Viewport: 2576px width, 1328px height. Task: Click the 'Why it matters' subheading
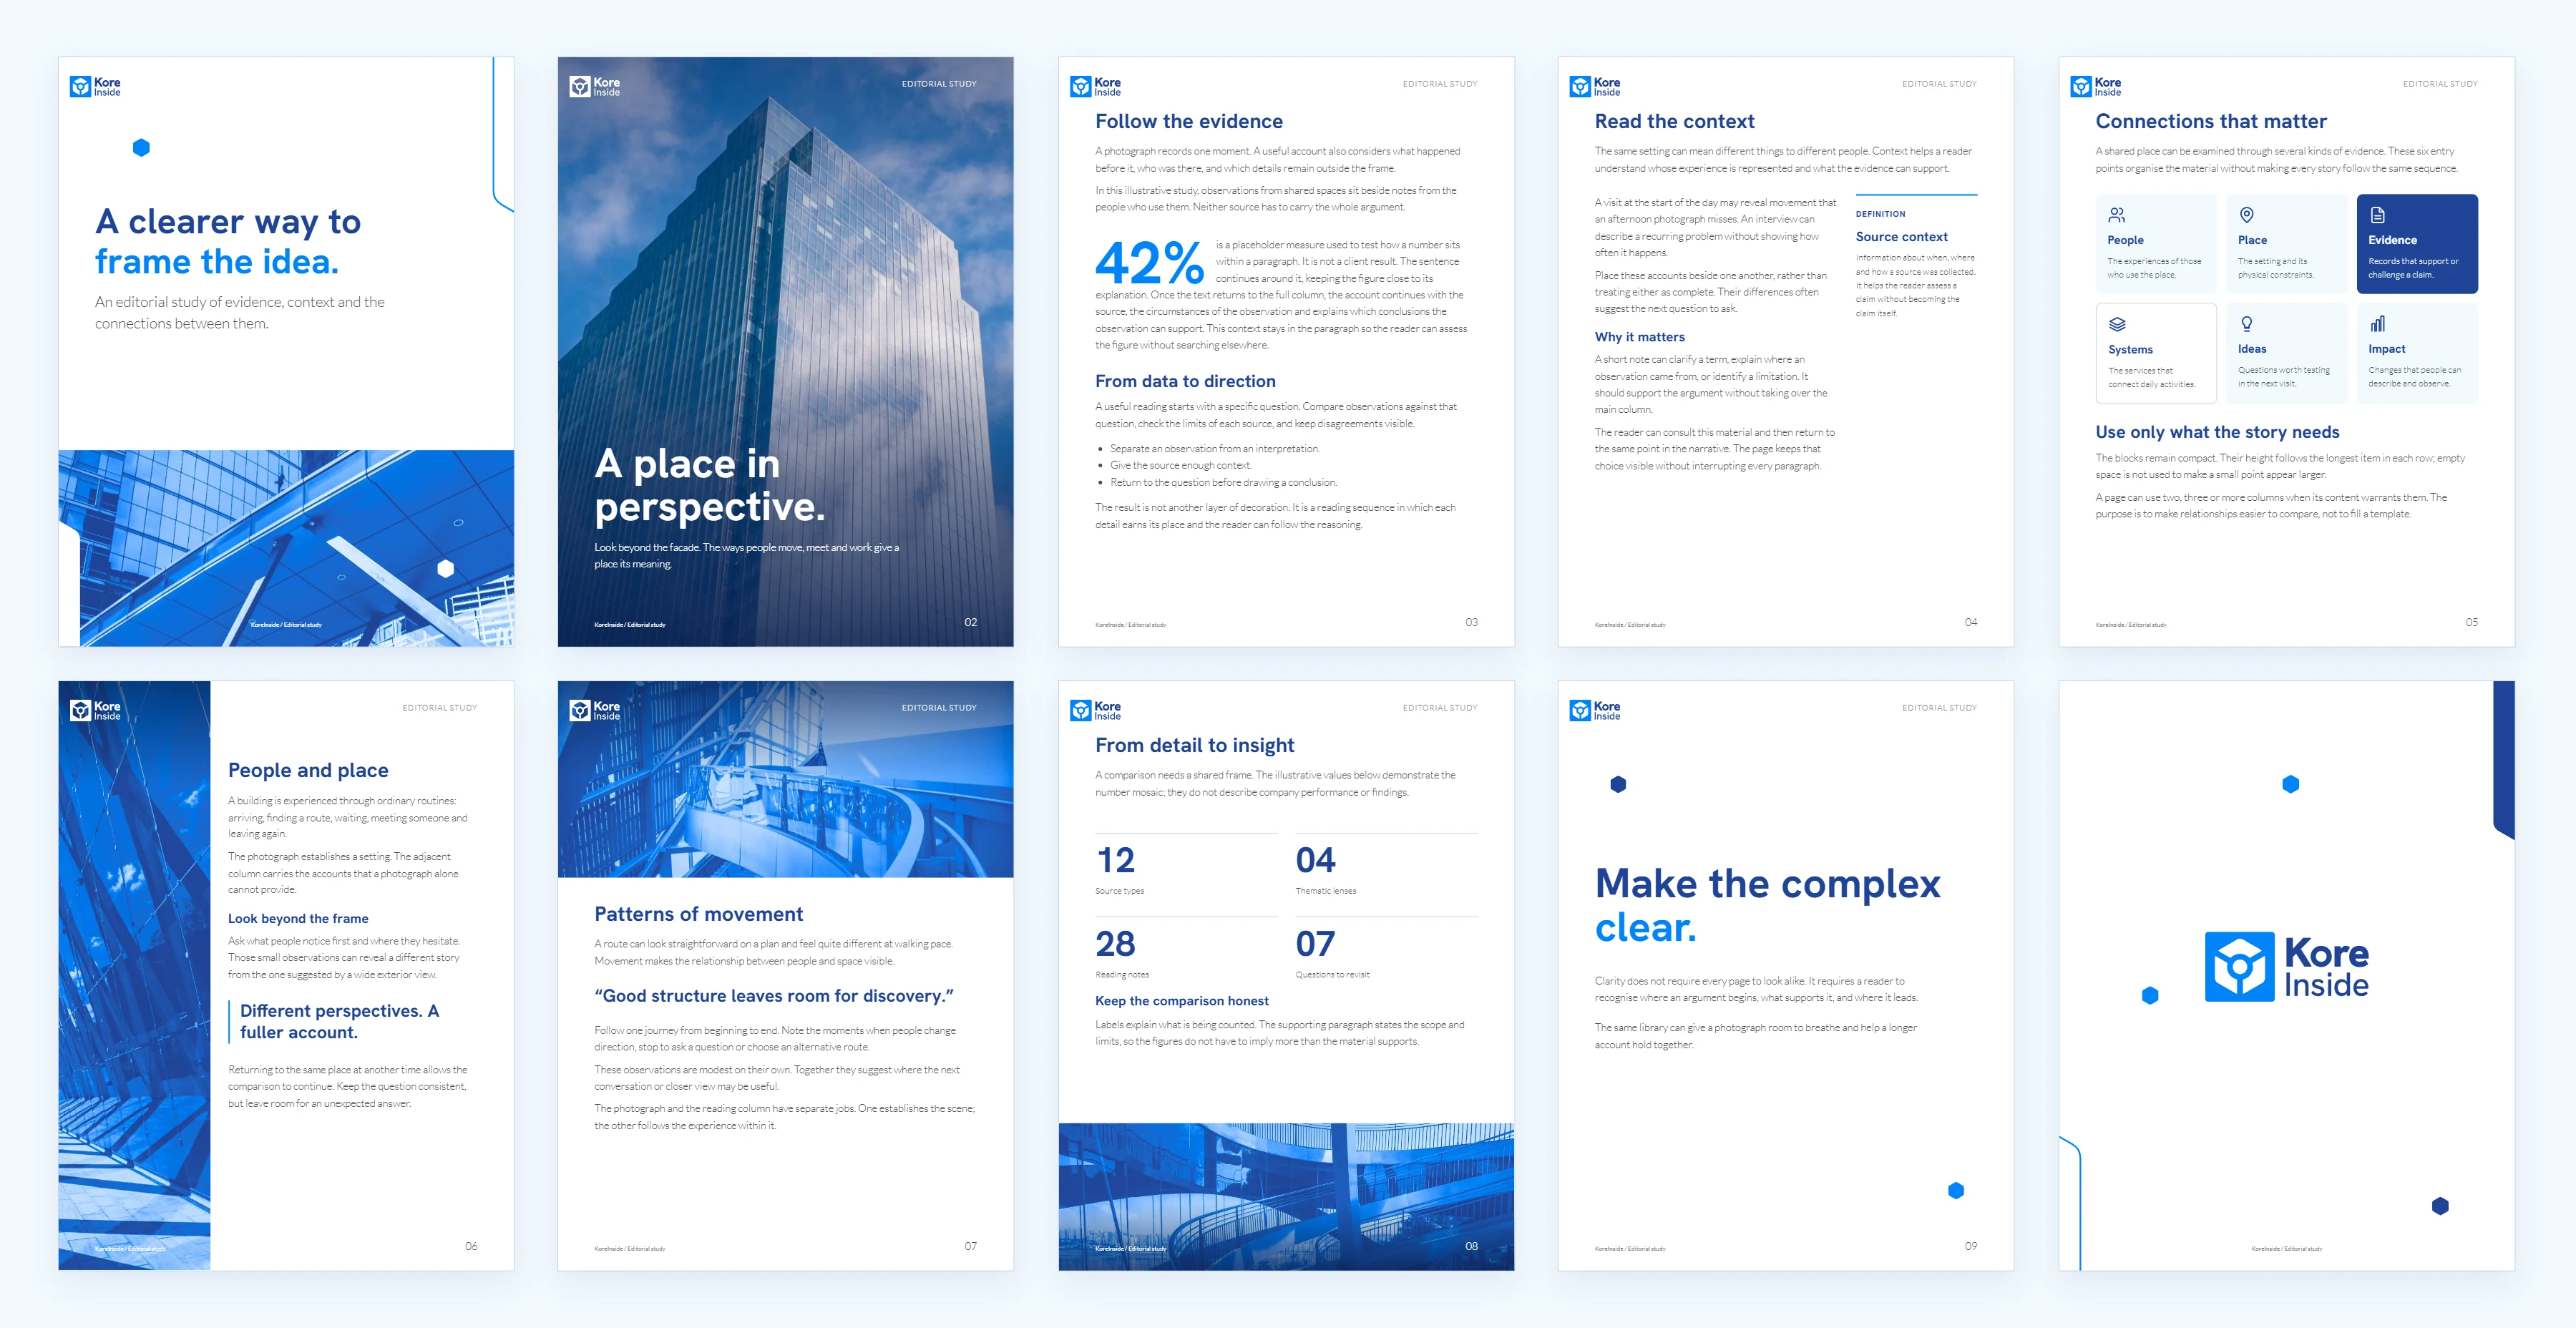(1639, 337)
